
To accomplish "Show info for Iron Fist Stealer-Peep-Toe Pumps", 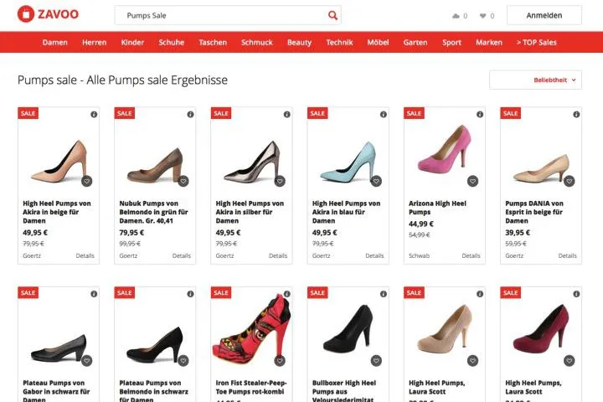I will coord(287,294).
